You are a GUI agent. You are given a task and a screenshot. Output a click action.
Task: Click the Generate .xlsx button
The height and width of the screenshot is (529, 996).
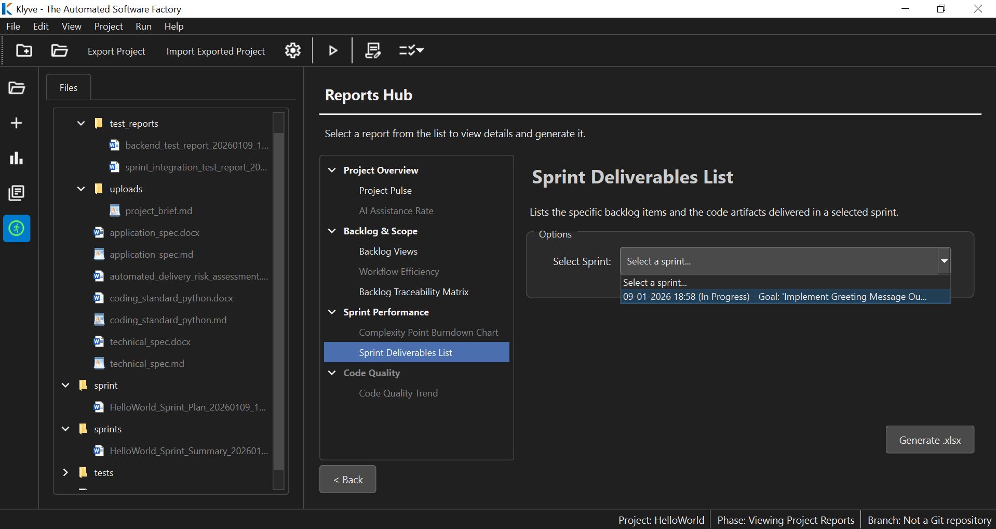(930, 440)
